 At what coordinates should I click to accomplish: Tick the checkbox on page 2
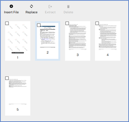click(x=39, y=25)
